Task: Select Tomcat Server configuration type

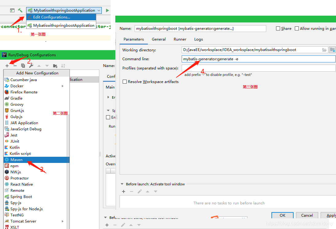Action: coord(35,221)
